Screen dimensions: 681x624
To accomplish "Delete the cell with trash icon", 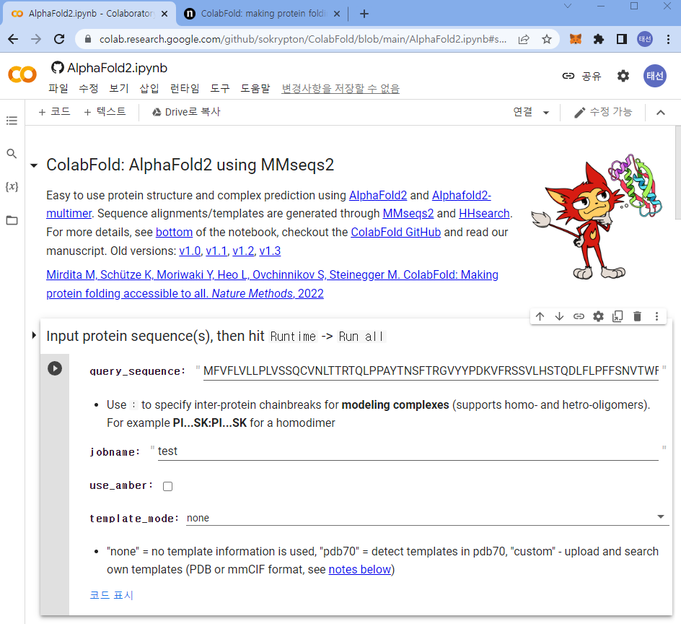I will click(x=637, y=316).
